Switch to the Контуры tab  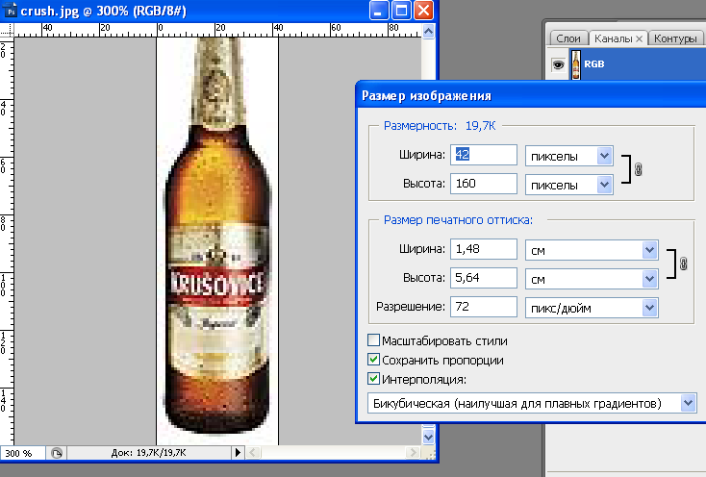[x=675, y=38]
